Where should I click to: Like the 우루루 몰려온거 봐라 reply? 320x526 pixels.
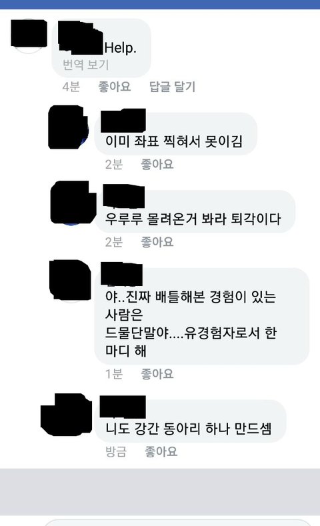click(x=157, y=242)
